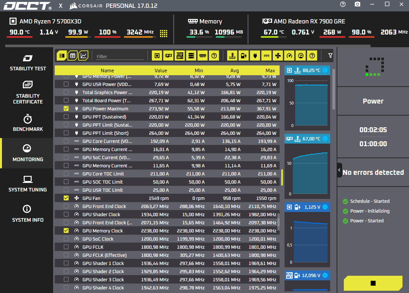Sort by the Name column header
The image size is (409, 293).
tap(107, 70)
